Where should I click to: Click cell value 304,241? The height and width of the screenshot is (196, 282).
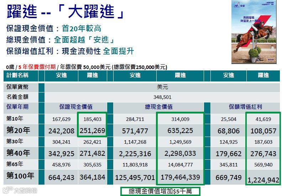61,142
